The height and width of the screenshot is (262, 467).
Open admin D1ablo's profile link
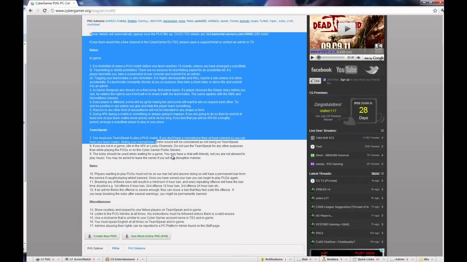[132, 21]
